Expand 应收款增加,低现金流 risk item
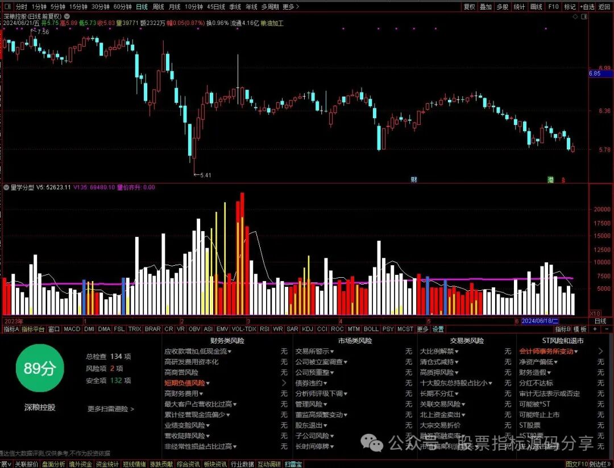The height and width of the screenshot is (468, 614). click(198, 352)
